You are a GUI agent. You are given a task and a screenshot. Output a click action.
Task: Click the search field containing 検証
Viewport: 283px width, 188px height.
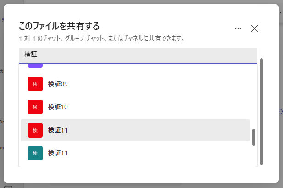coord(138,55)
